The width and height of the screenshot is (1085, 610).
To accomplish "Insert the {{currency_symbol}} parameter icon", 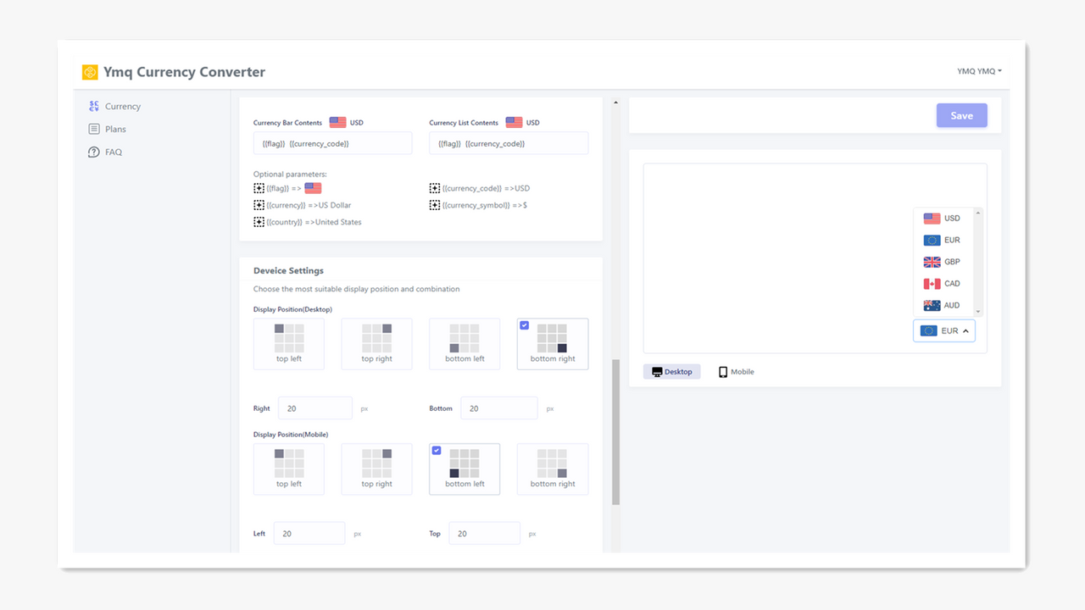I will point(435,205).
